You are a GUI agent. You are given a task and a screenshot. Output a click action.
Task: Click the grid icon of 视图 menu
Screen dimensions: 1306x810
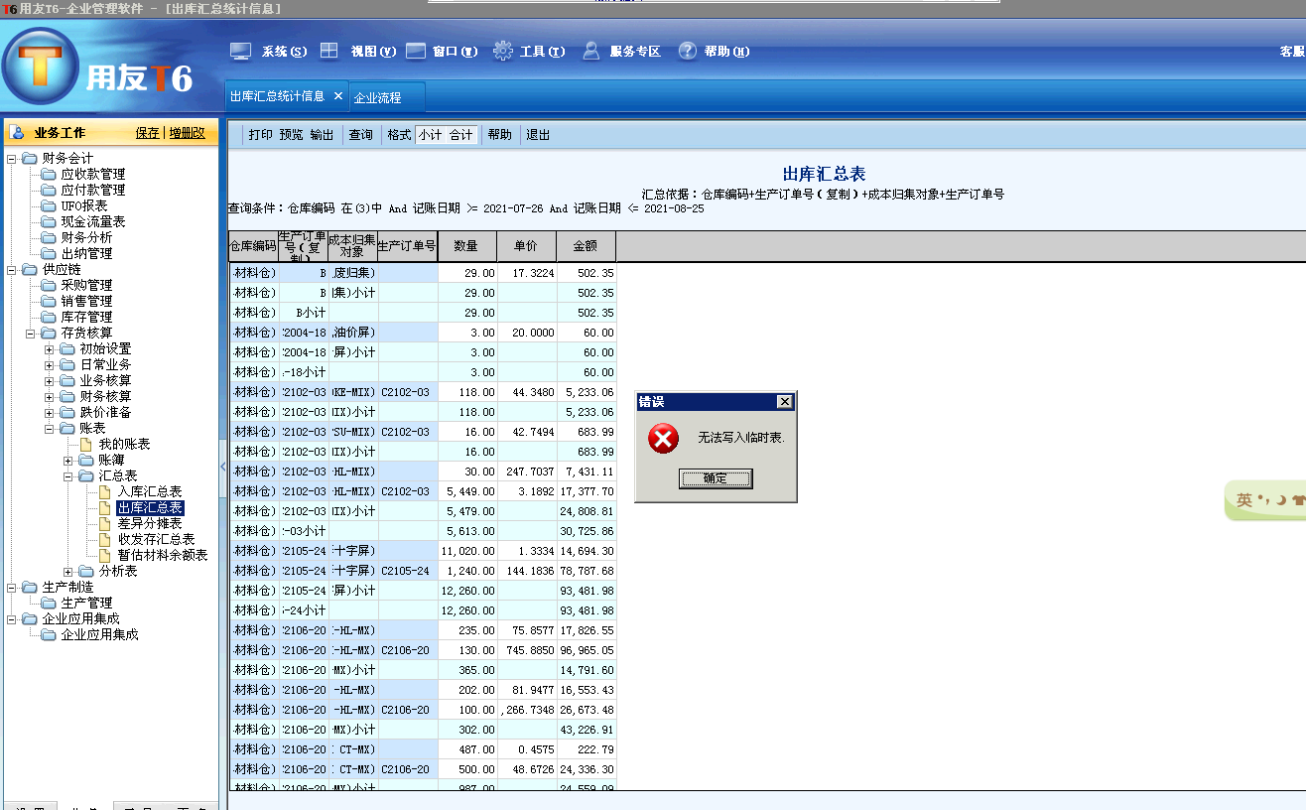click(328, 51)
